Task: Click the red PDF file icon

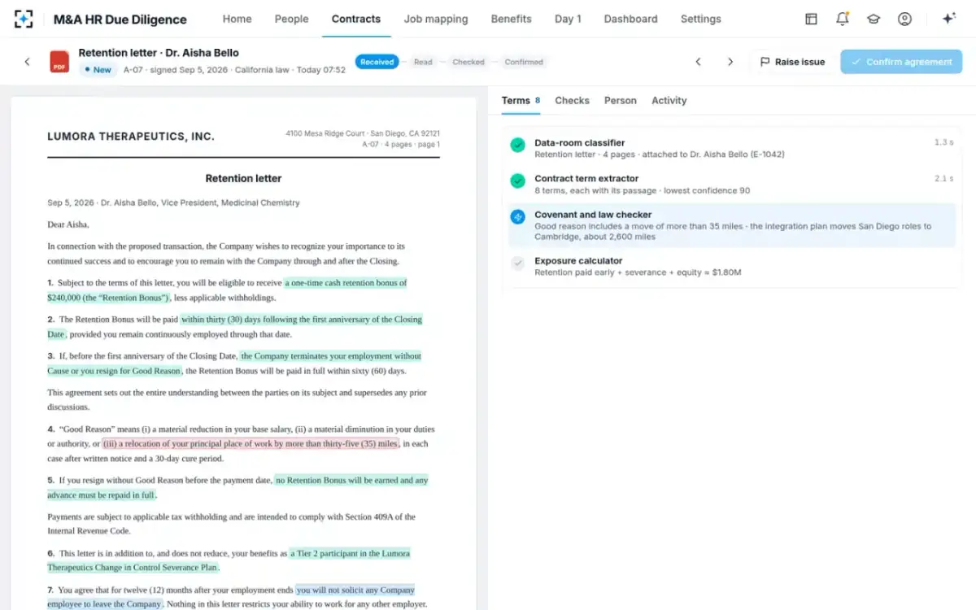Action: 59,62
